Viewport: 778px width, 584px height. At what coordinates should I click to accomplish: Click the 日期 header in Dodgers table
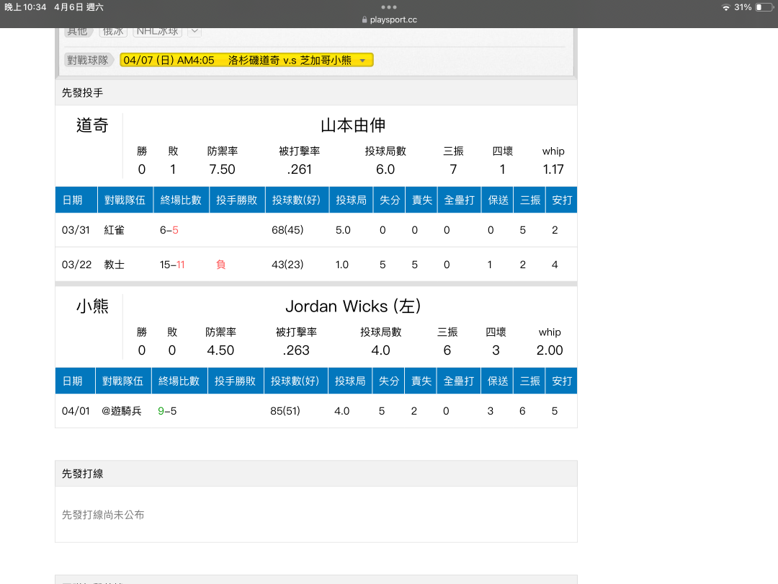[x=76, y=200]
